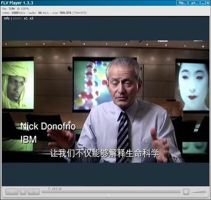The width and height of the screenshot is (211, 200).
Task: Step backward with the rewind arrow
Action: (x=31, y=192)
